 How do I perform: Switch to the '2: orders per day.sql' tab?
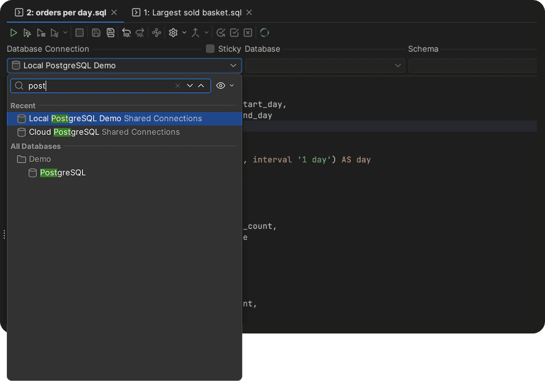pos(66,12)
